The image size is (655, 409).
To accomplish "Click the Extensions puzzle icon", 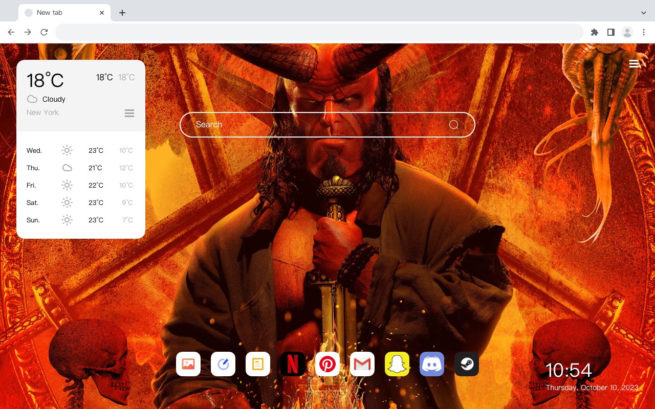I will pos(594,32).
